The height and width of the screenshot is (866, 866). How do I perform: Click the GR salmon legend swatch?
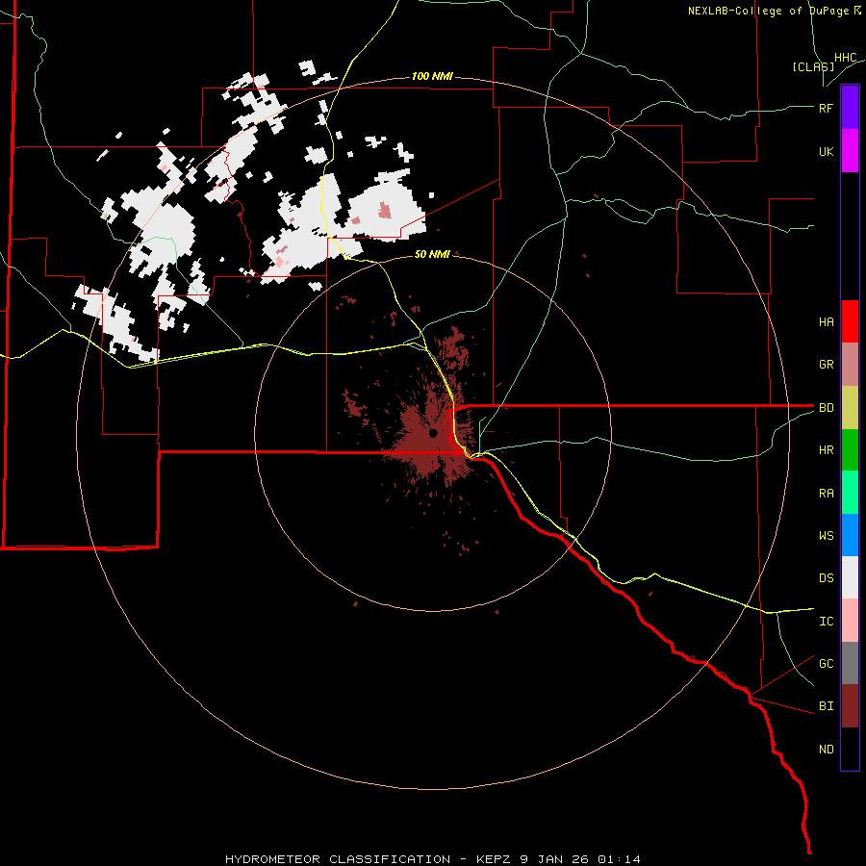(x=850, y=365)
